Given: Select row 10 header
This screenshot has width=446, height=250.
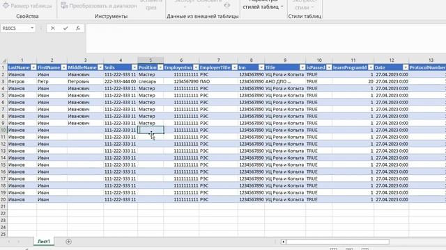Looking at the screenshot, I should coord(3,130).
